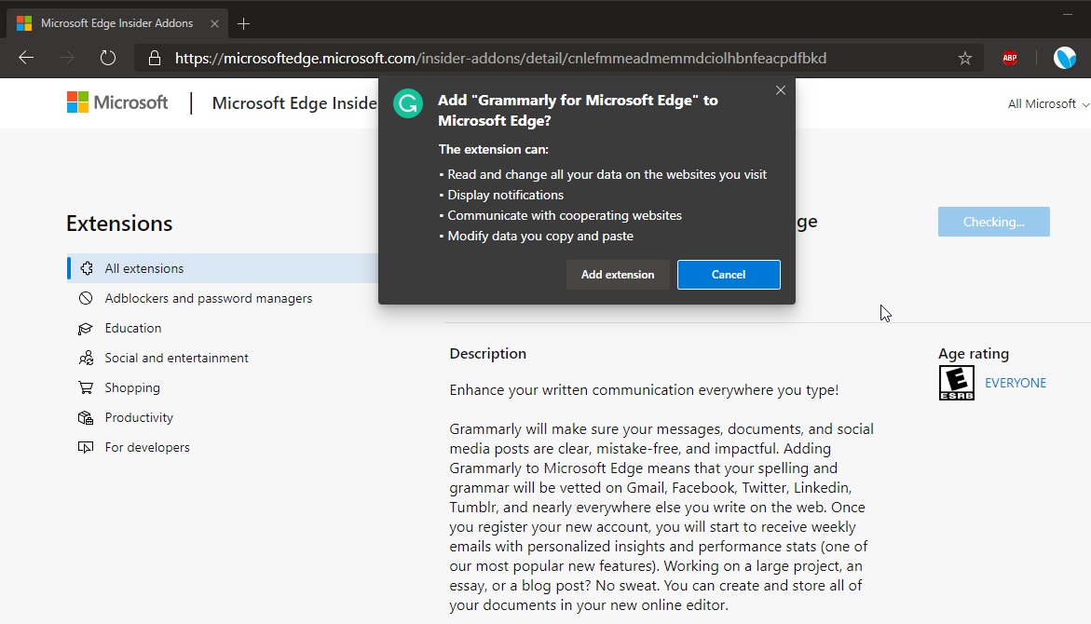Click 'Communicate with cooperating websites' text
Image resolution: width=1091 pixels, height=624 pixels.
565,216
